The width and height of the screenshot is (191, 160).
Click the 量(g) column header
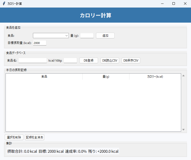pyautogui.click(x=106, y=77)
